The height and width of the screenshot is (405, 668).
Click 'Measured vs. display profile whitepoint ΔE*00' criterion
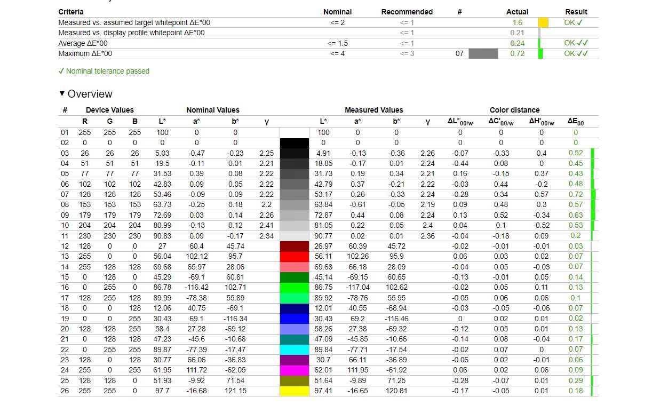click(131, 33)
